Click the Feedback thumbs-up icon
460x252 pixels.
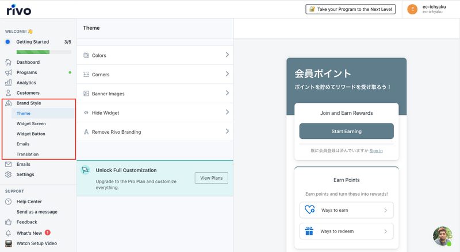tap(8, 222)
